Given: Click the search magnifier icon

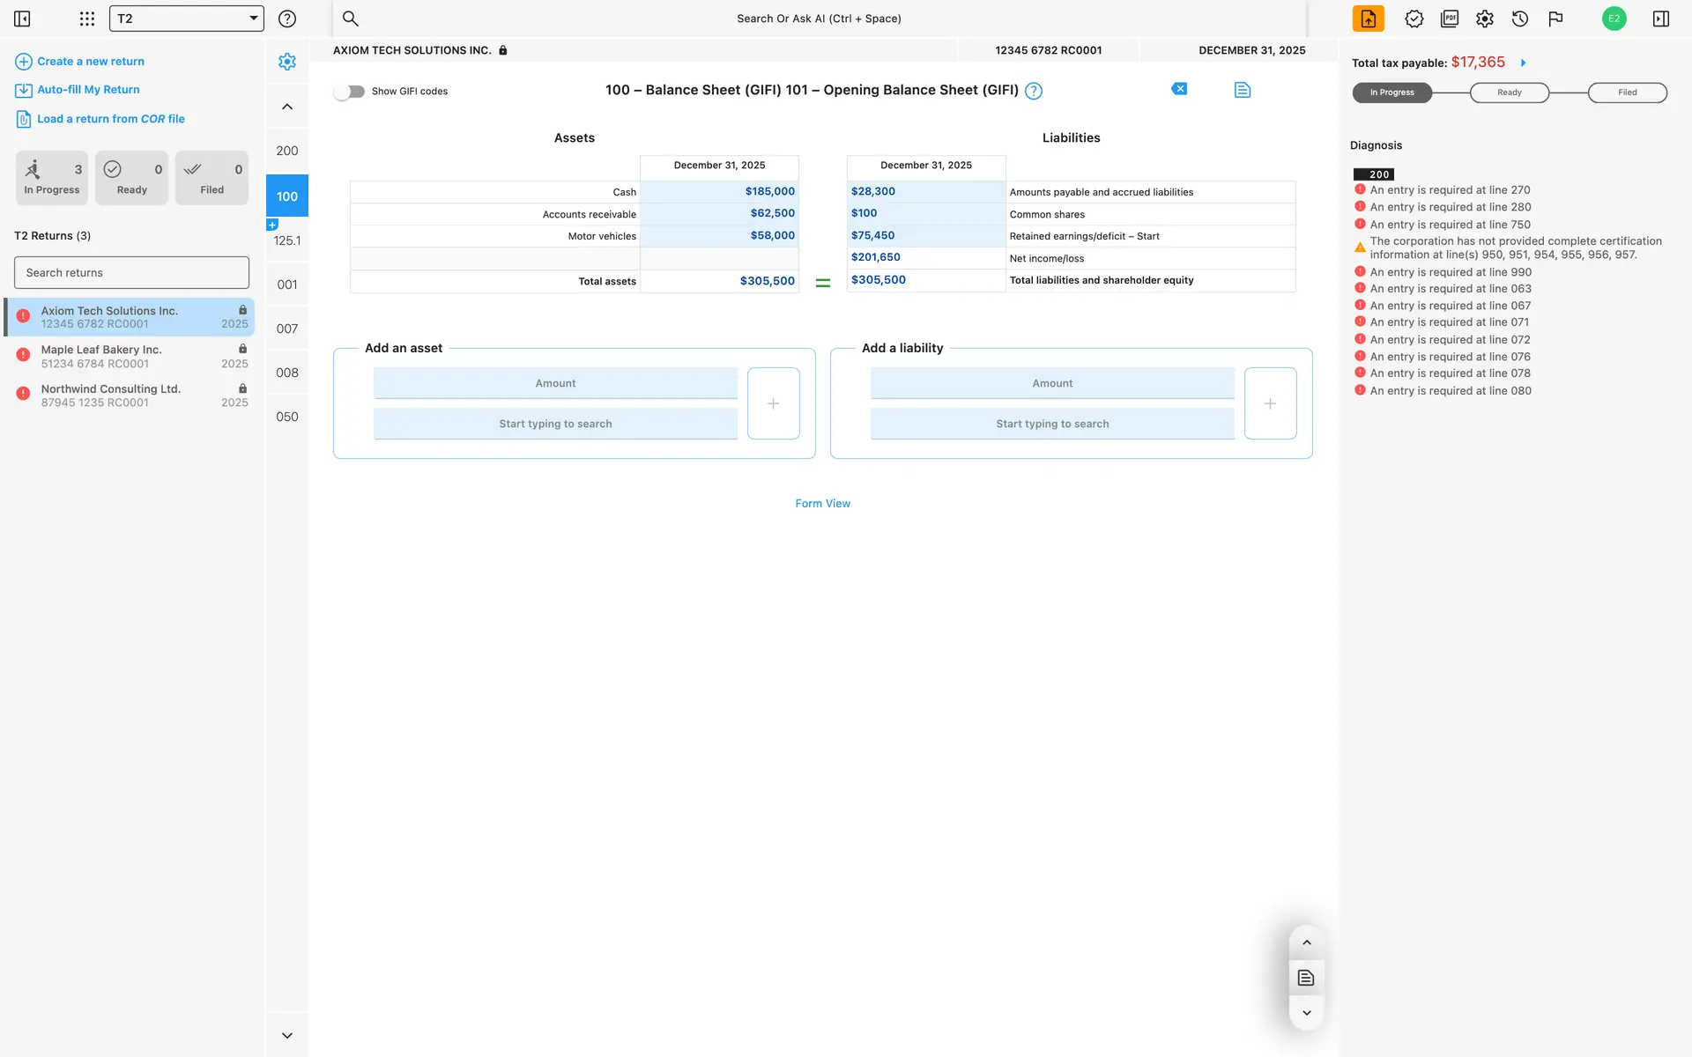Looking at the screenshot, I should 350,18.
